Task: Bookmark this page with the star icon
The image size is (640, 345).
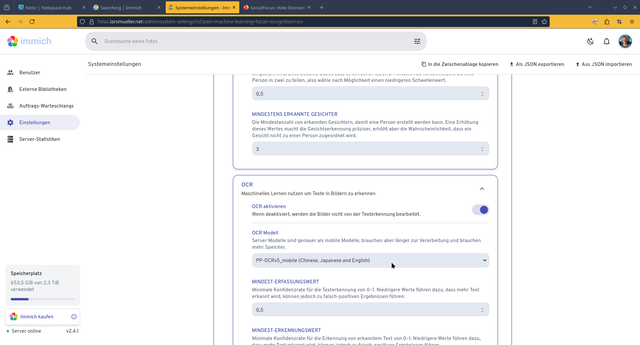Action: (x=544, y=22)
